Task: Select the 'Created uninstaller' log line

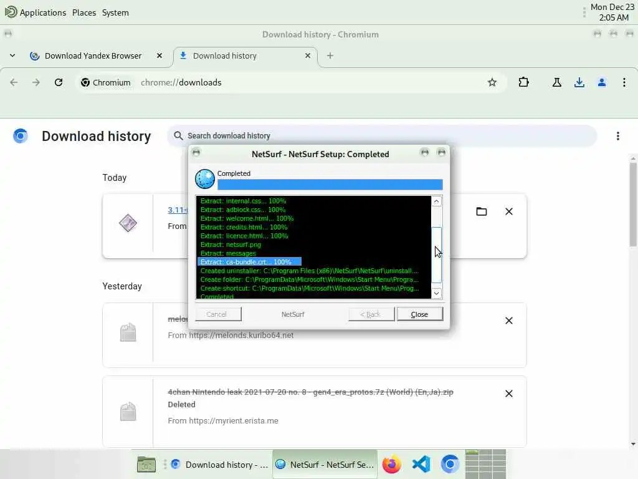Action: (309, 271)
